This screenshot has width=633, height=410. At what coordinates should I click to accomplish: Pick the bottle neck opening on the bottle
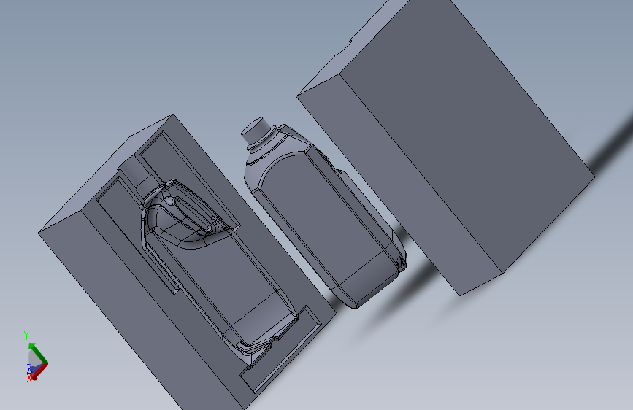click(x=253, y=126)
